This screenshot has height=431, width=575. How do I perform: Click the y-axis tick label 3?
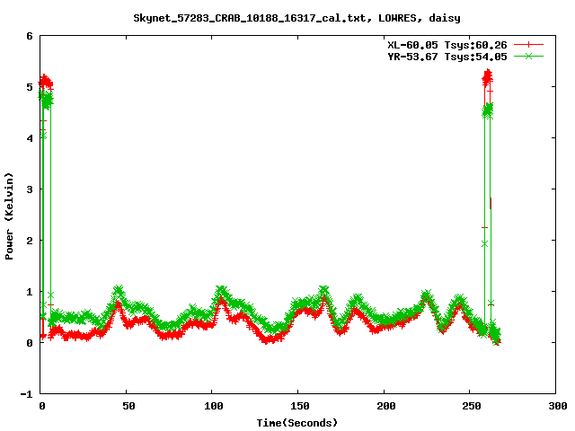30,189
